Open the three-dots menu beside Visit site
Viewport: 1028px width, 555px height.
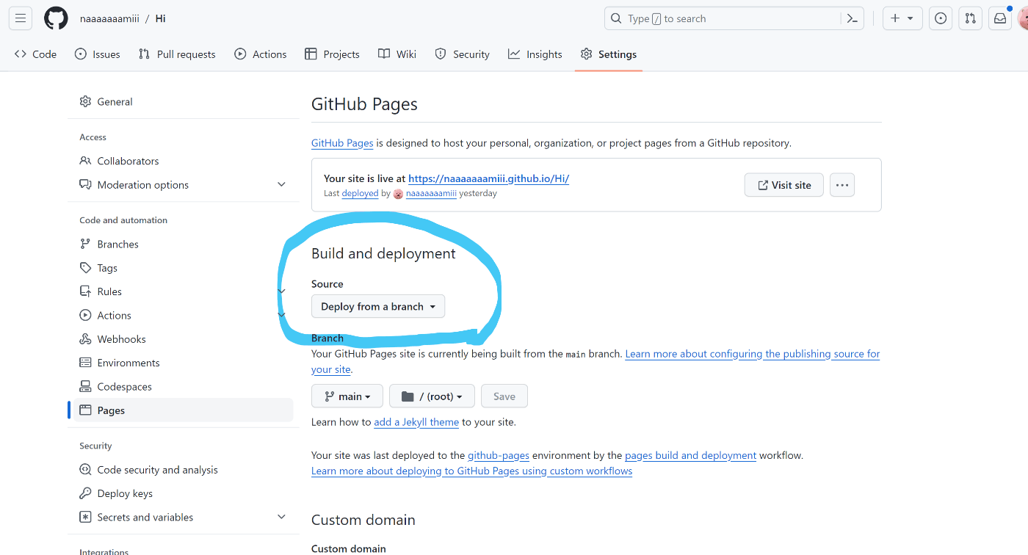point(842,185)
